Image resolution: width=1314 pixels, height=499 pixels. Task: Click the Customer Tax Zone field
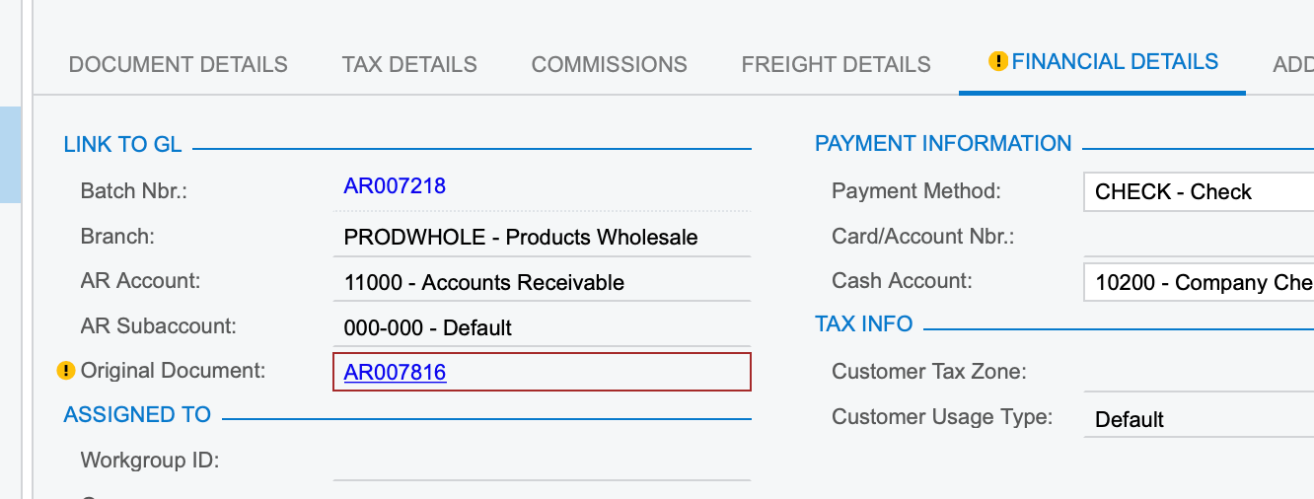(1199, 373)
